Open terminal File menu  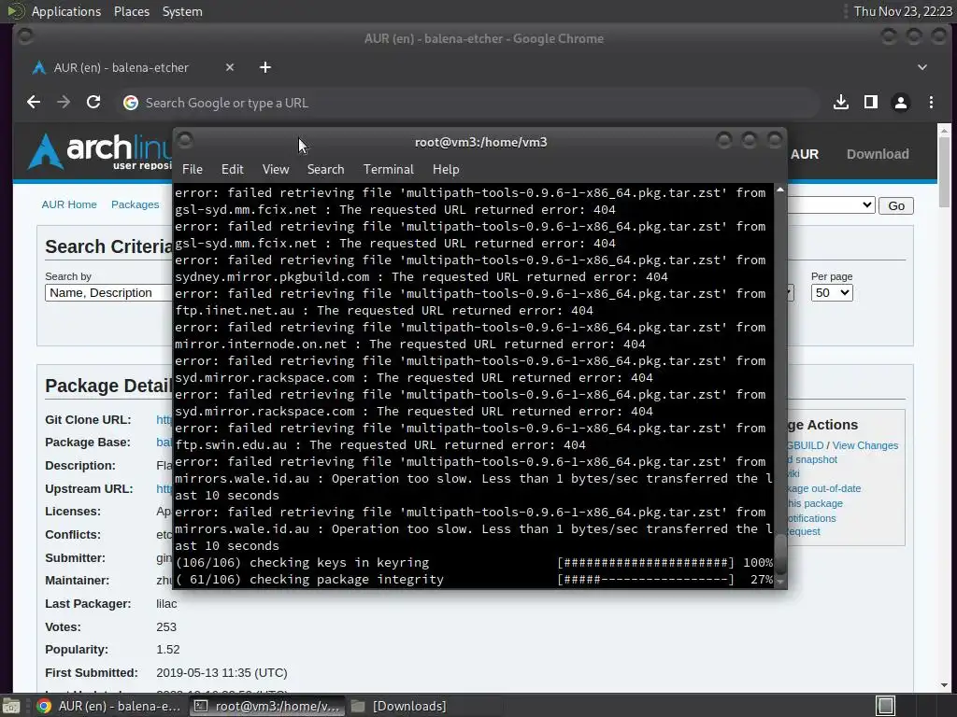tap(193, 170)
